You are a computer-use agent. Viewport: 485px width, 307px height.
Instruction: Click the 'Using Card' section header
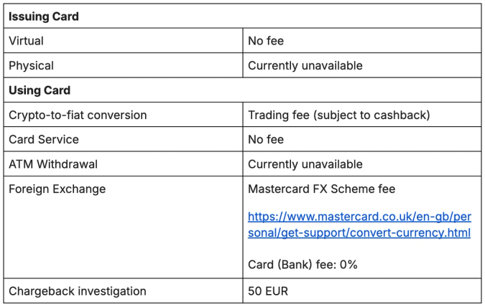coord(39,90)
